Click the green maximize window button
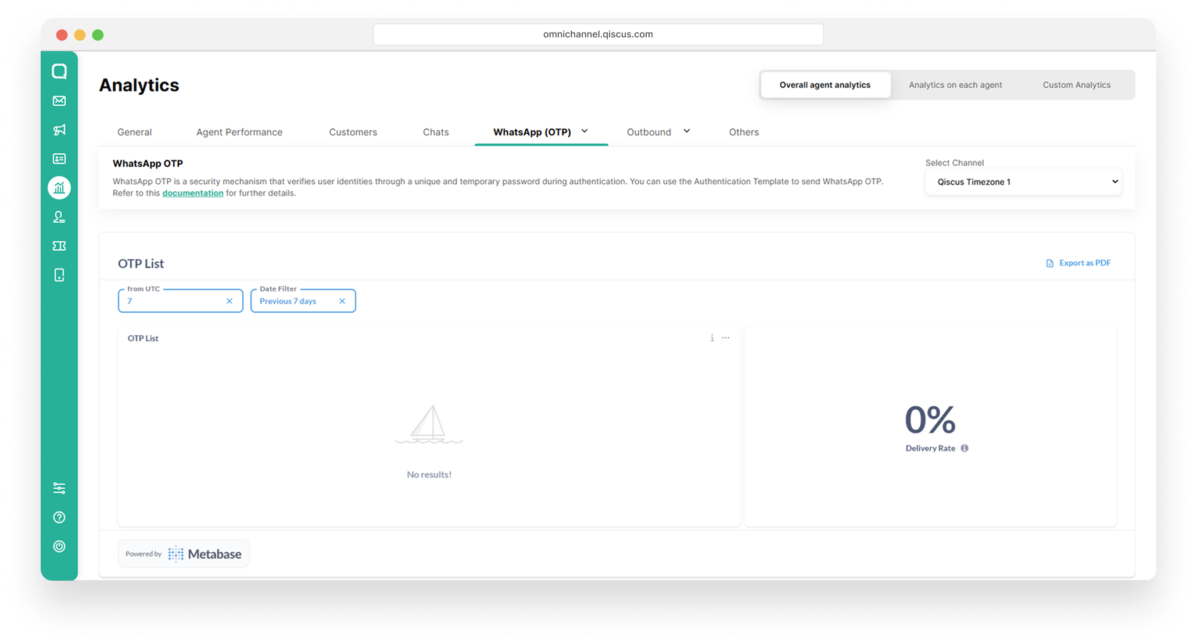The width and height of the screenshot is (1197, 644). [x=98, y=35]
